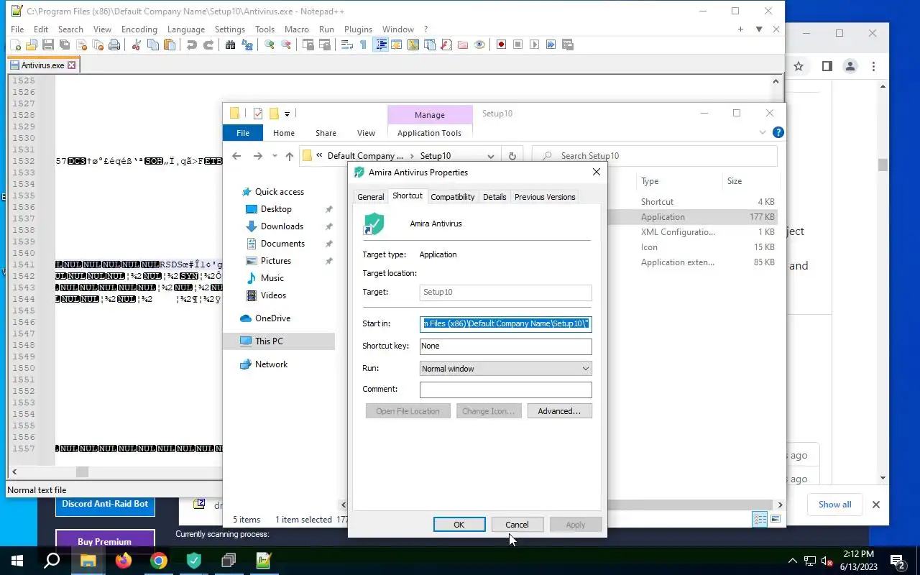Click the Comment text field
Image resolution: width=920 pixels, height=575 pixels.
click(x=505, y=390)
